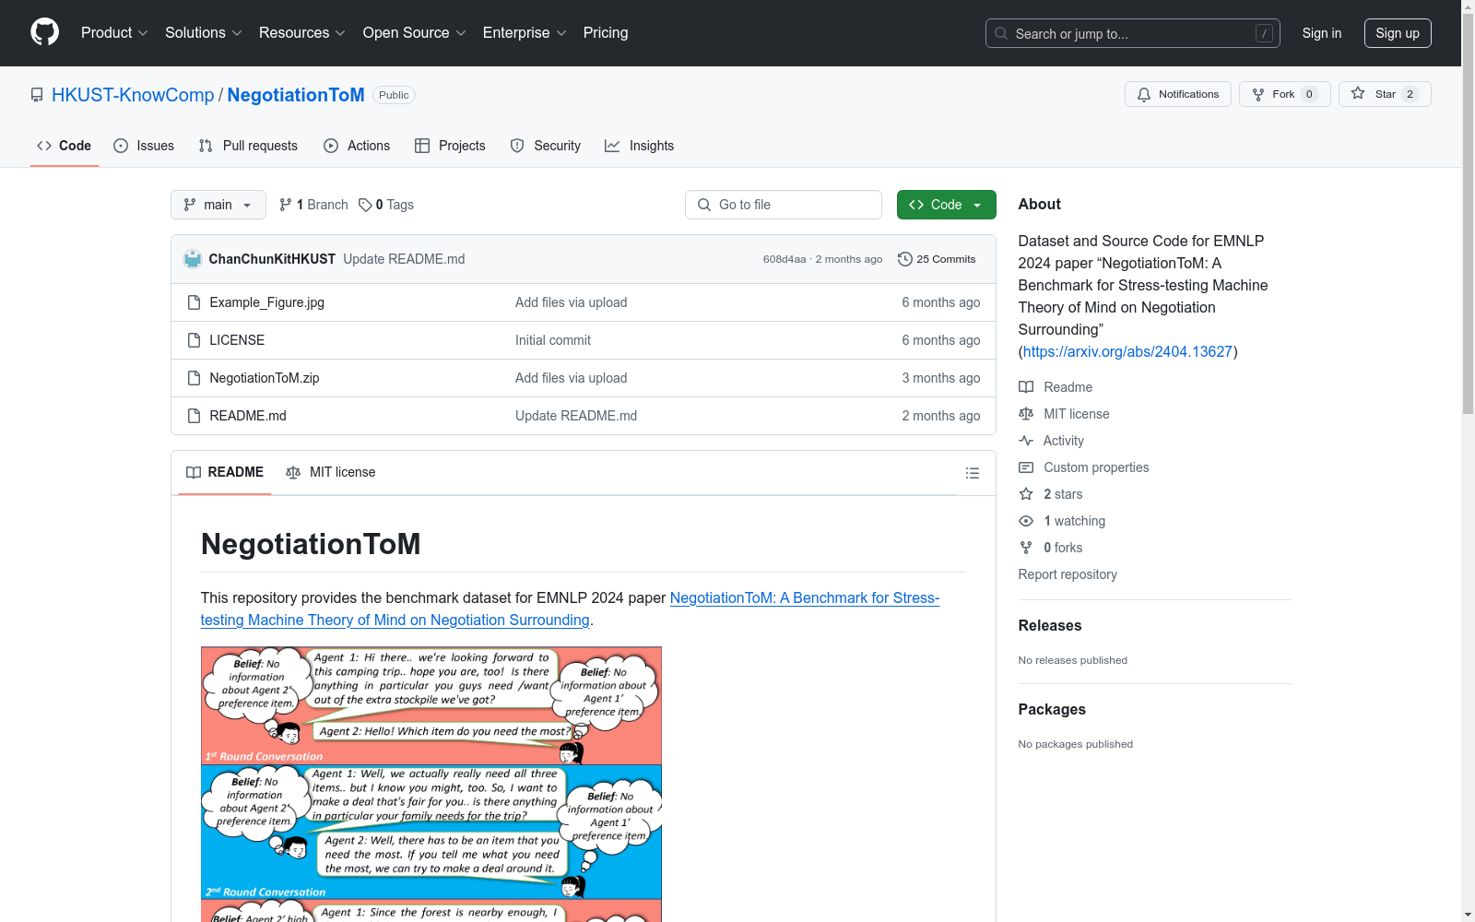Click the ChanChunKitHKUST username link
This screenshot has width=1475, height=922.
tap(272, 259)
